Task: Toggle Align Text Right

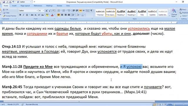Action: (66, 15)
